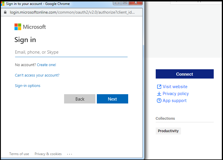The height and width of the screenshot is (160, 223).
Task: Open the three-dot footer menu
Action: 70,154
